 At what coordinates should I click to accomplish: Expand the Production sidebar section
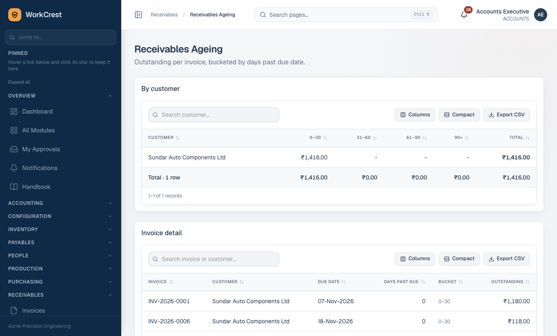coord(61,269)
